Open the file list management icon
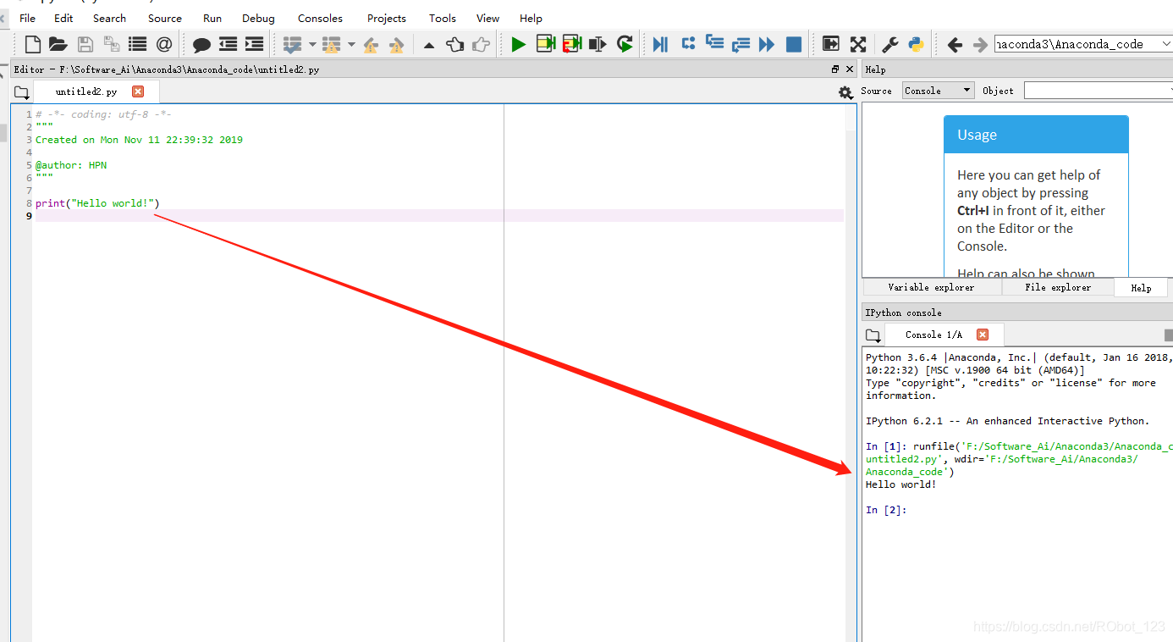Screen dimensions: 1173x642 tap(137, 44)
